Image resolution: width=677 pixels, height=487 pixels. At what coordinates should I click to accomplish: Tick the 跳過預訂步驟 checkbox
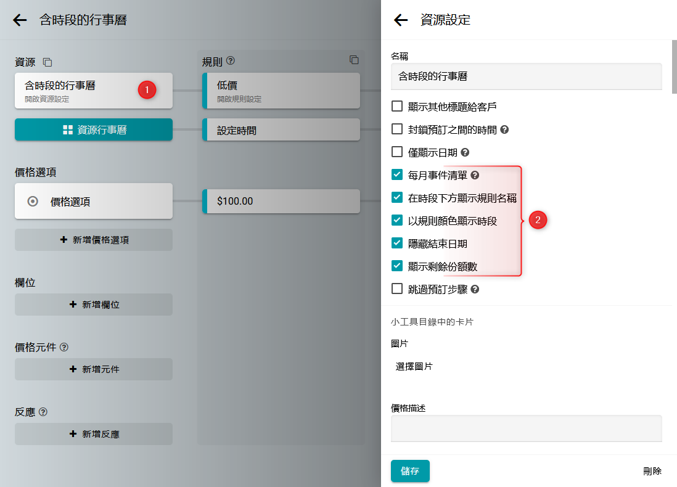(397, 289)
